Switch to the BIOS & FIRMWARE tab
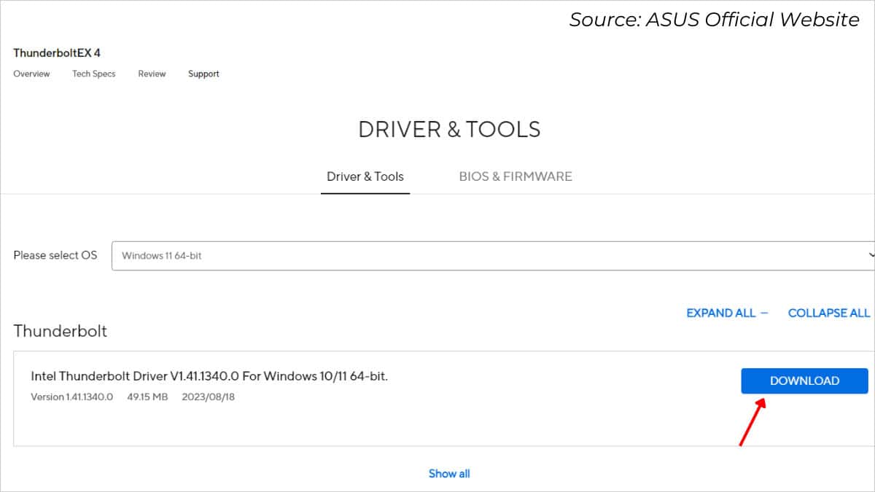Screen dimensions: 875x492 click(x=516, y=176)
